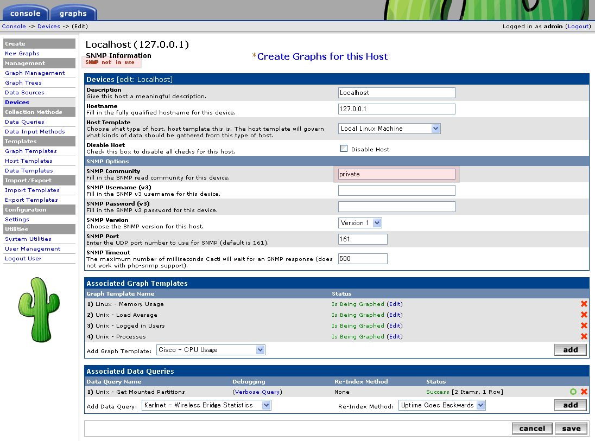Viewport: 595px width, 441px height.
Task: Enable the Disable Host checkbox
Action: tap(344, 149)
